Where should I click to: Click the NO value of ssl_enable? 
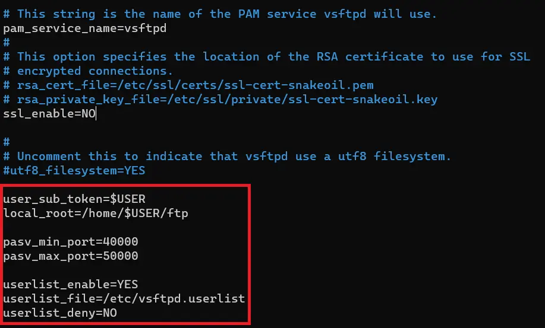[x=87, y=113]
